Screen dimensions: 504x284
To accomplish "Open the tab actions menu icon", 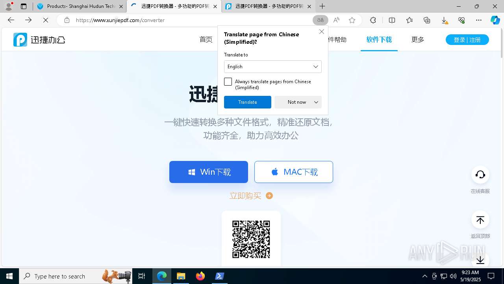I will pyautogui.click(x=24, y=6).
